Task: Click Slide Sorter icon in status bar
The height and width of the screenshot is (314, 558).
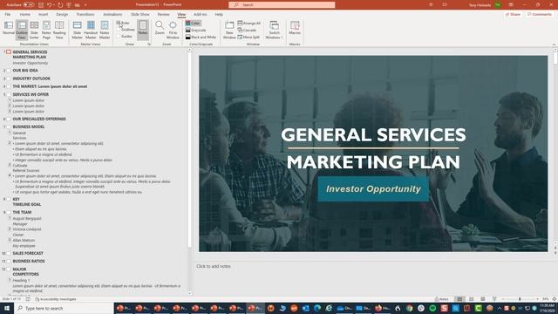Action: point(471,299)
